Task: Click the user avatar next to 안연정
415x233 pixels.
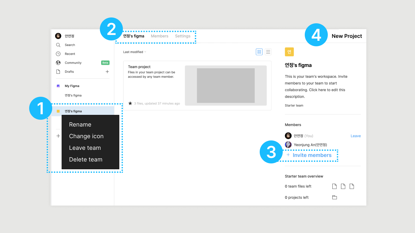Action: tap(58, 36)
